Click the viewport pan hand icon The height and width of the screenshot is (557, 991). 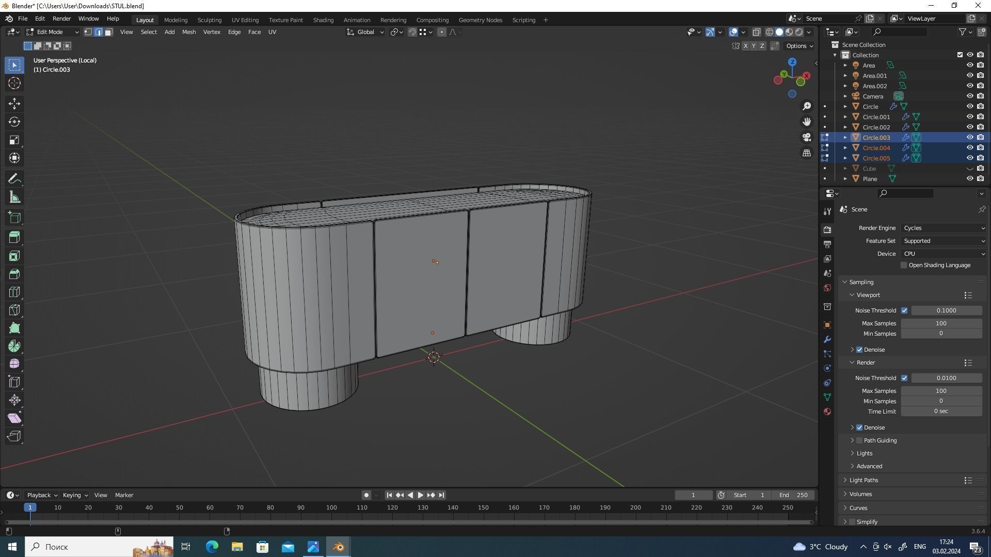806,122
